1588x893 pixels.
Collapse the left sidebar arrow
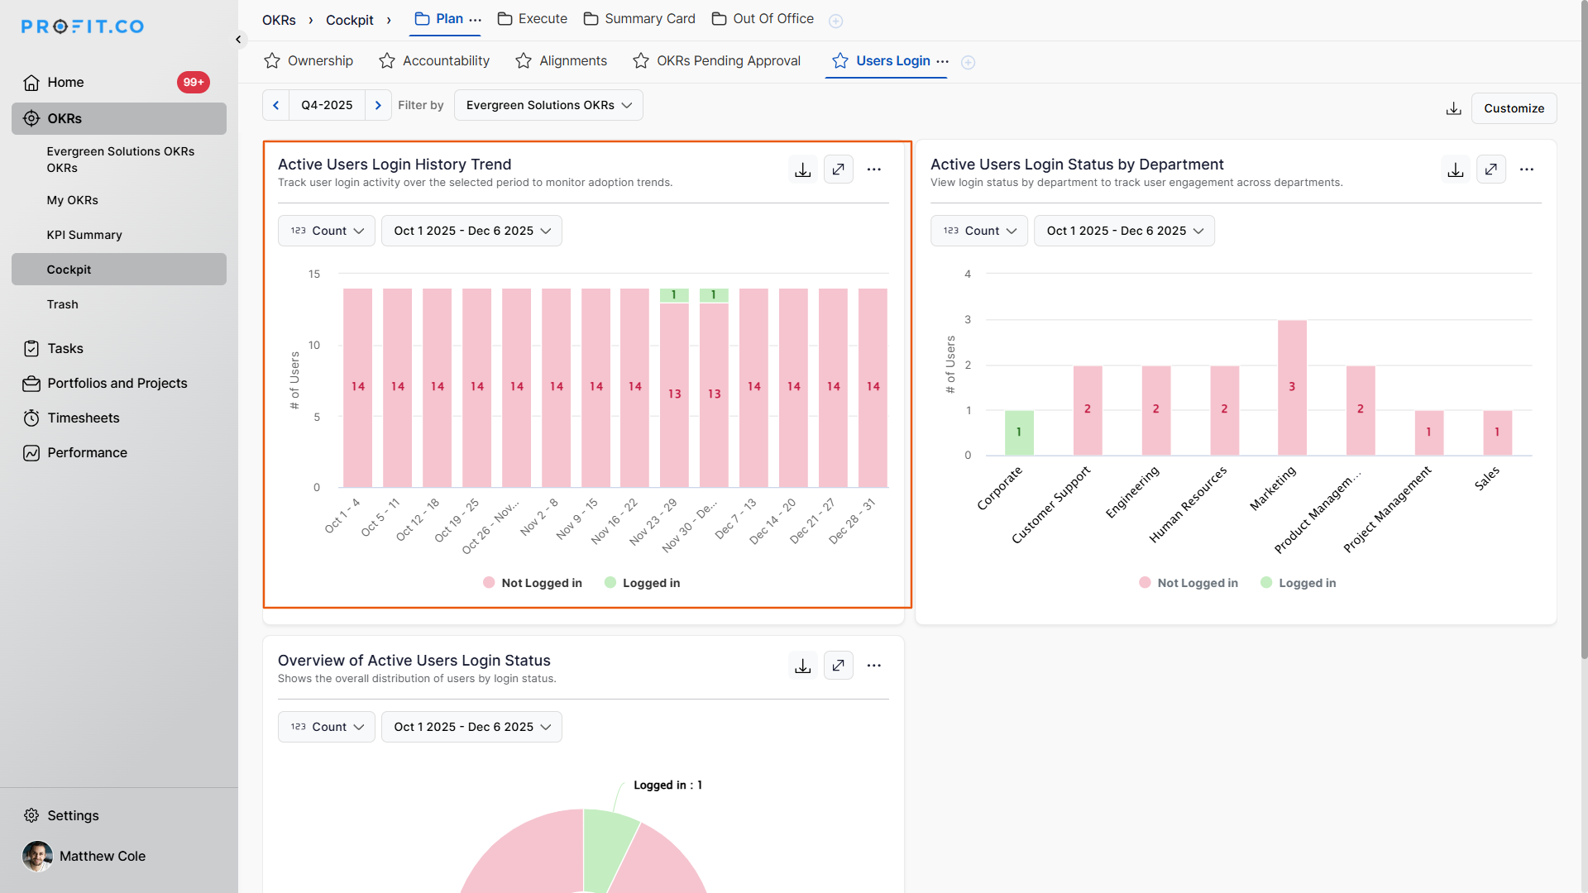click(x=238, y=39)
